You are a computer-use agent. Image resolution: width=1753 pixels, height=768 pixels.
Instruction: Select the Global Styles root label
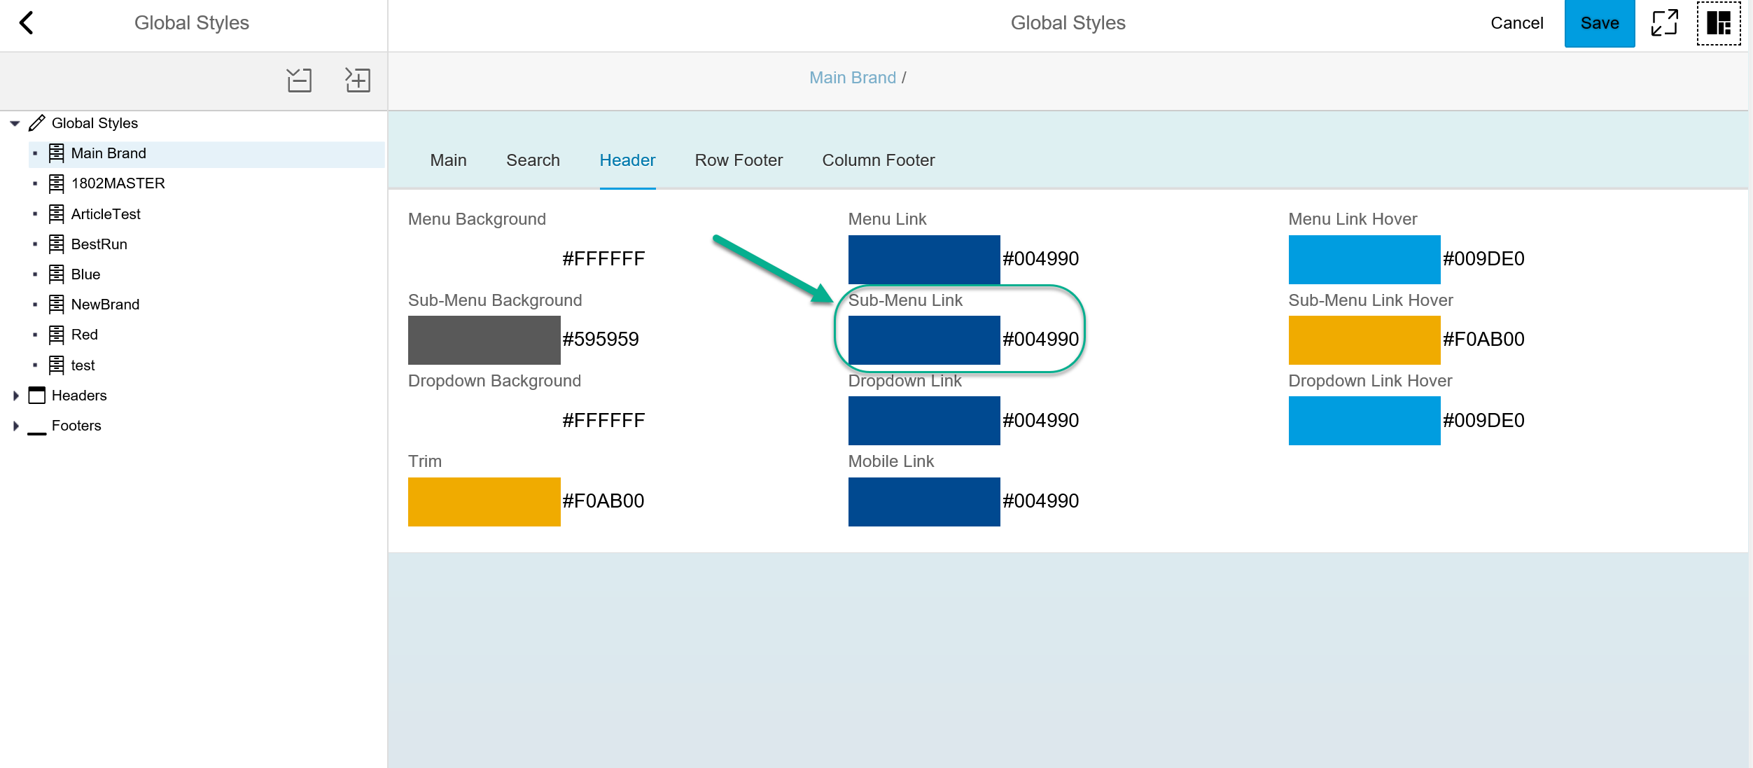point(95,123)
